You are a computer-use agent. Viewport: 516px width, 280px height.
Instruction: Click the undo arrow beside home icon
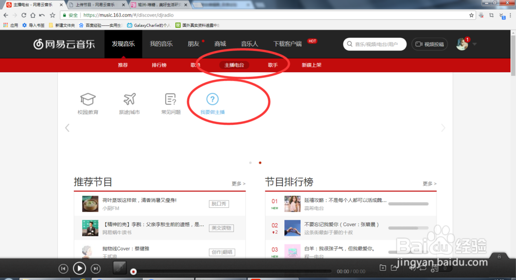coord(42,15)
